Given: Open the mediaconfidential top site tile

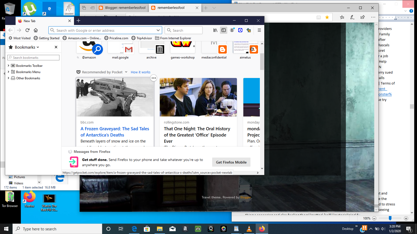Looking at the screenshot, I should pos(214,50).
